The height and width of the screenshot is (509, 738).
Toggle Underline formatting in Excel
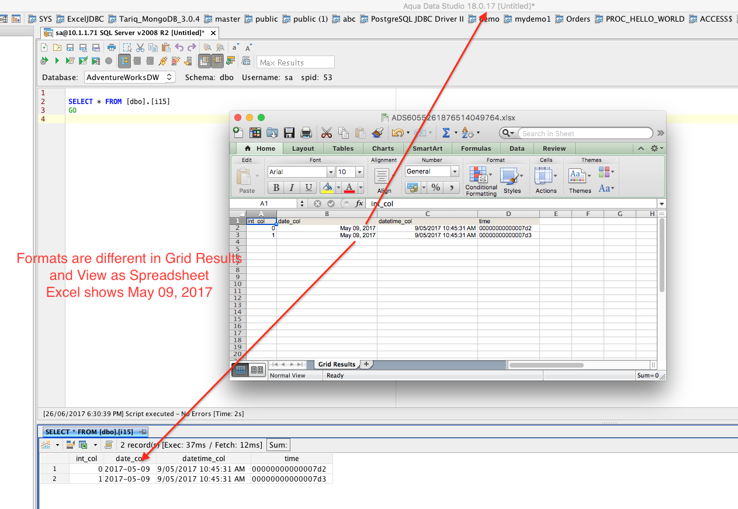pos(309,188)
